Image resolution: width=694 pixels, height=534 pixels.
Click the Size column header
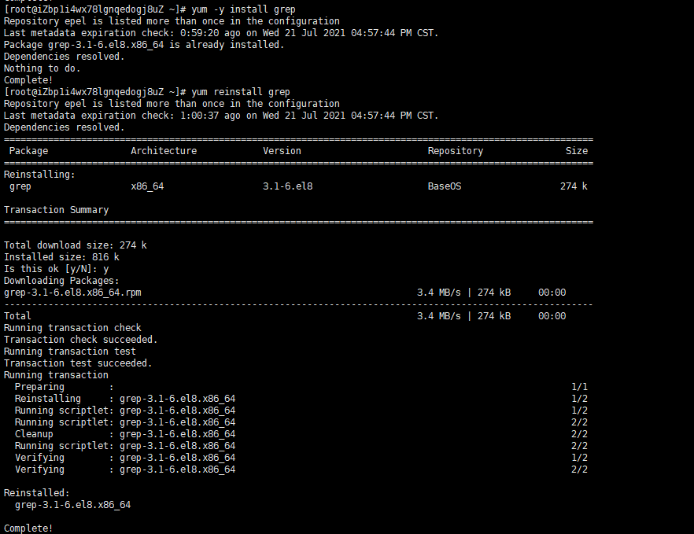[576, 151]
